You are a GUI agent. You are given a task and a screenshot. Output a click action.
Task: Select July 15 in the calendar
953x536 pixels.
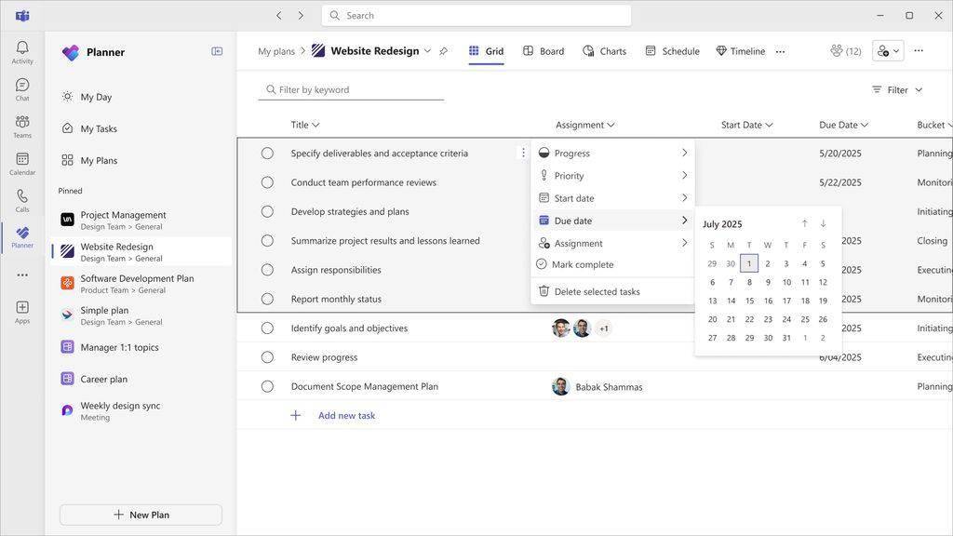tap(749, 301)
